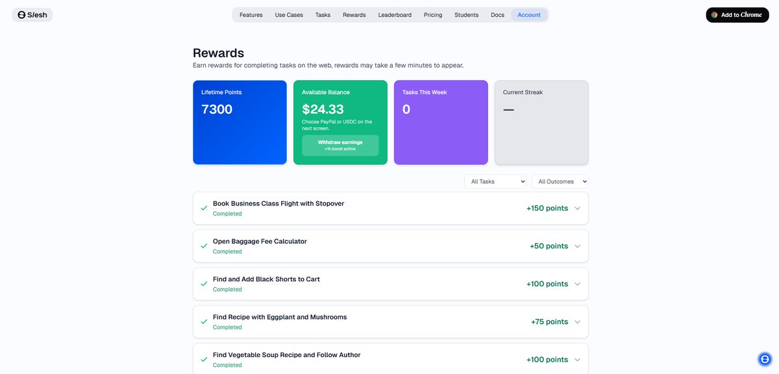Click the Book Business Class Flight with Stopover title
Screen dimensions: 779x374
point(278,204)
